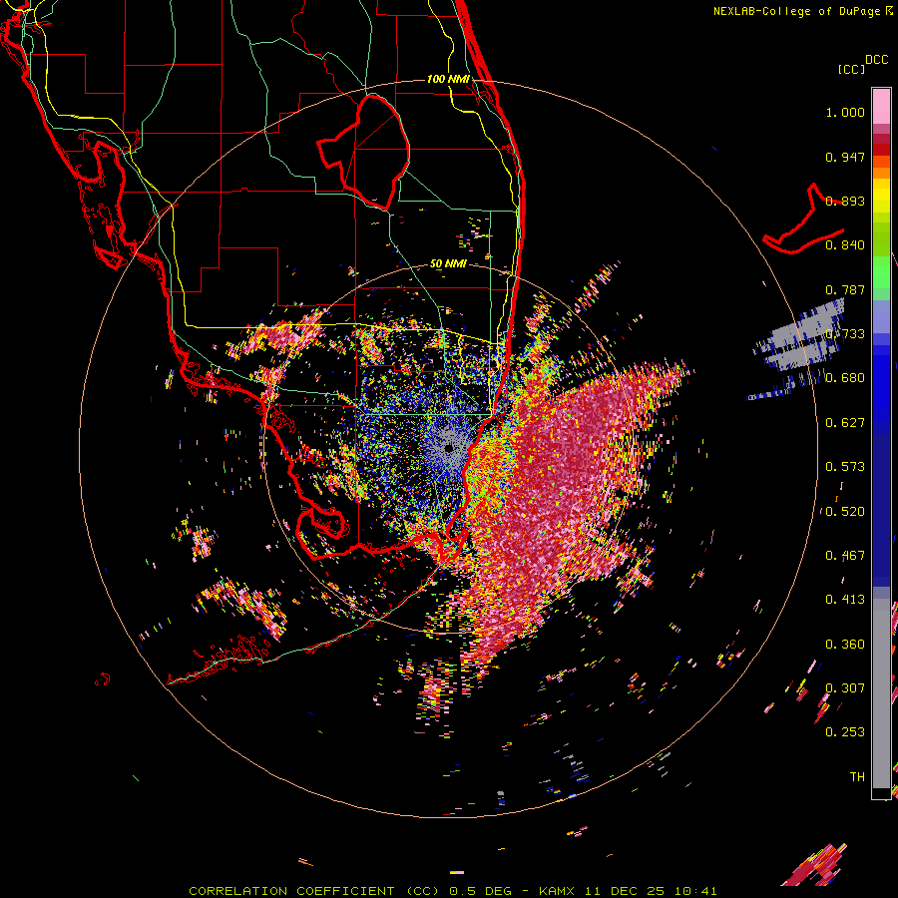
Task: Click the 0.253 scale value
Action: tap(845, 732)
